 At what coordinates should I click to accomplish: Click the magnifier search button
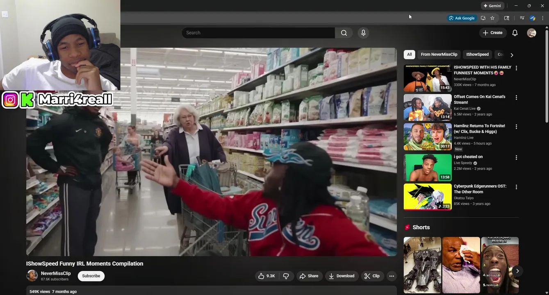[344, 33]
